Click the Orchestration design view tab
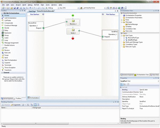Viewport: 160px width, 128px height. point(33,98)
